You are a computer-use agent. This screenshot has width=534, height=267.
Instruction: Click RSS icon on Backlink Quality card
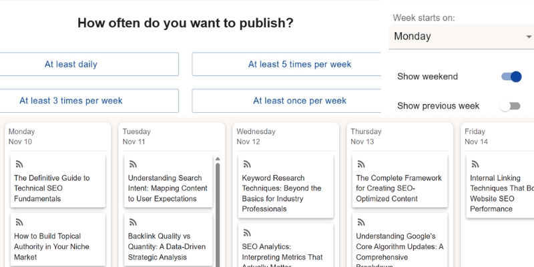pyautogui.click(x=133, y=222)
